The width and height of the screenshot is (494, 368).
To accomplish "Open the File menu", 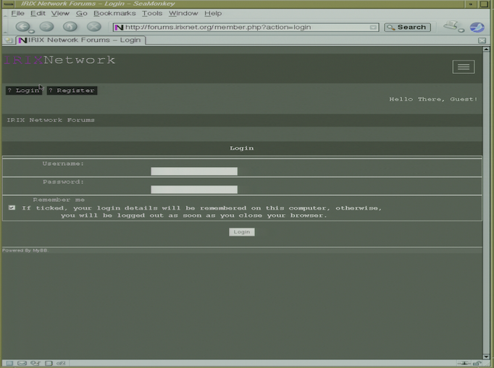I will (17, 13).
